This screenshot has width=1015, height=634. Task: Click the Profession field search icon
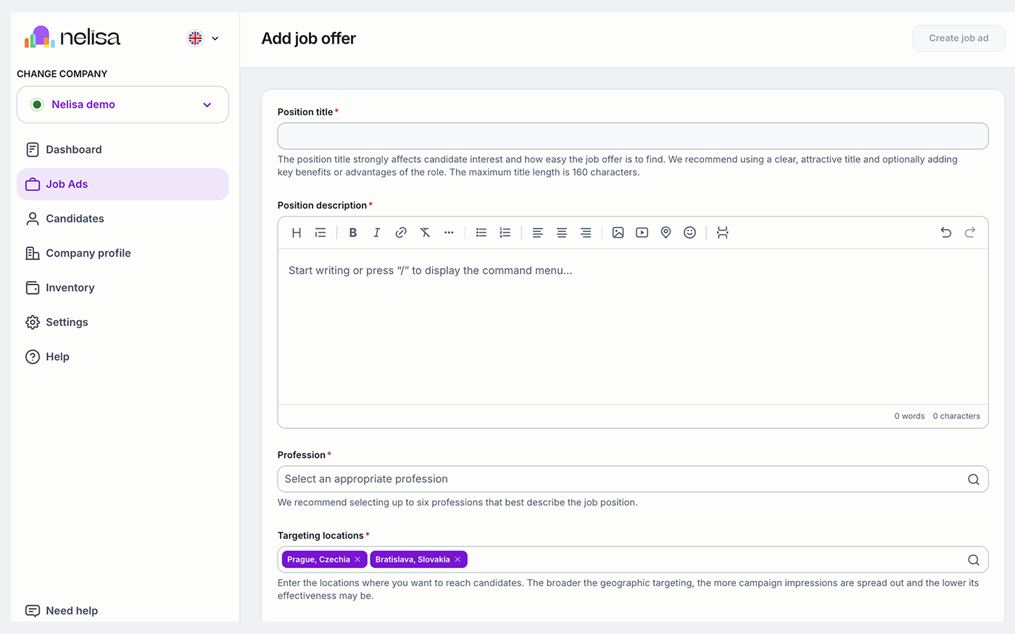[x=974, y=480]
